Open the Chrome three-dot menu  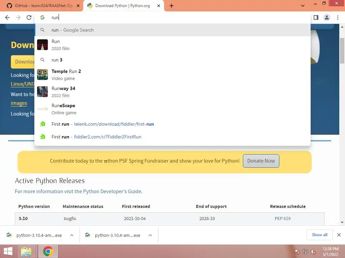(338, 17)
